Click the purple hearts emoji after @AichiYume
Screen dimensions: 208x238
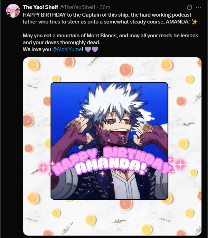[92, 49]
